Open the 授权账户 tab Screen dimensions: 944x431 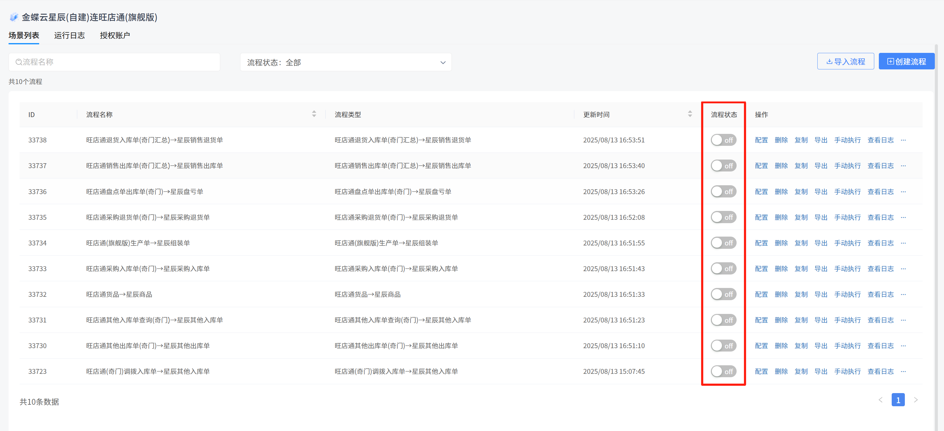coord(115,35)
